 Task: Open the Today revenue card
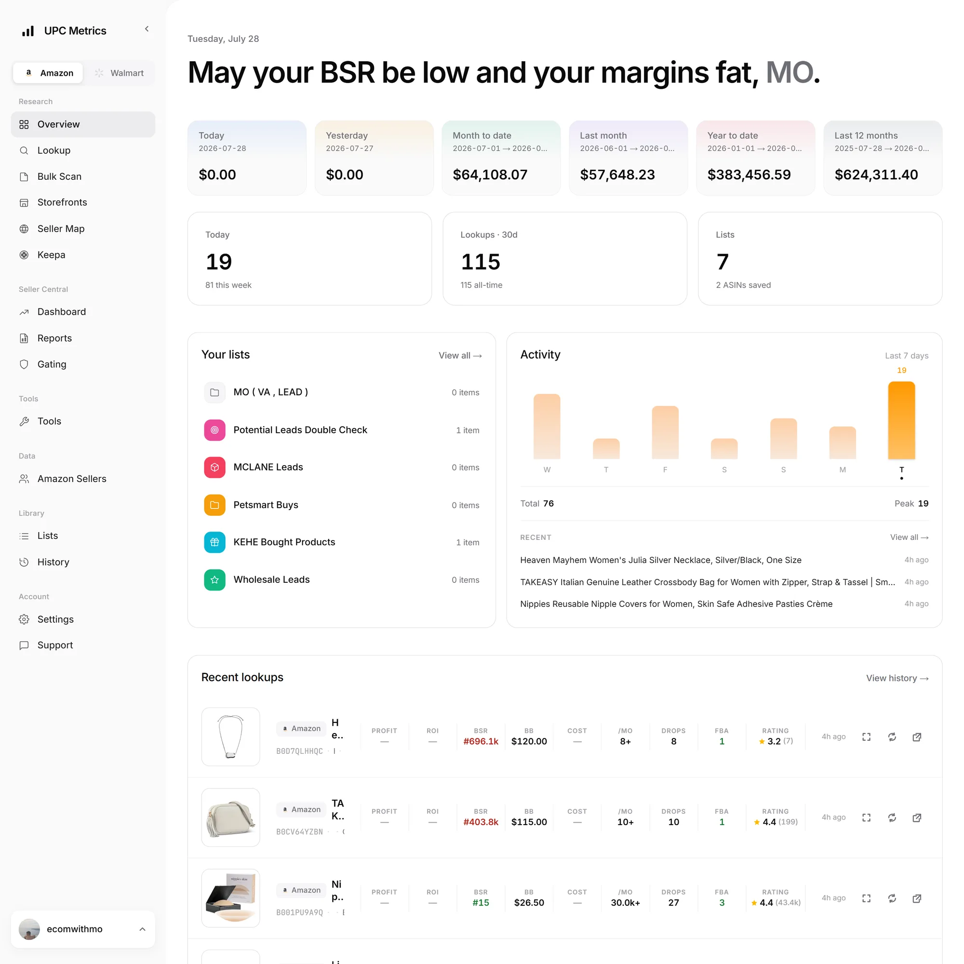click(x=247, y=158)
